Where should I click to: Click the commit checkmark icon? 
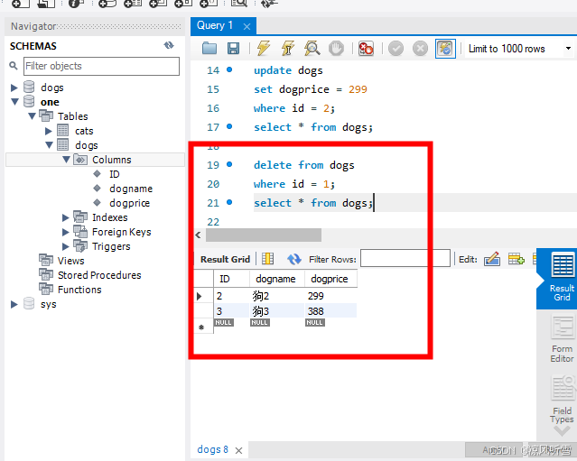396,48
